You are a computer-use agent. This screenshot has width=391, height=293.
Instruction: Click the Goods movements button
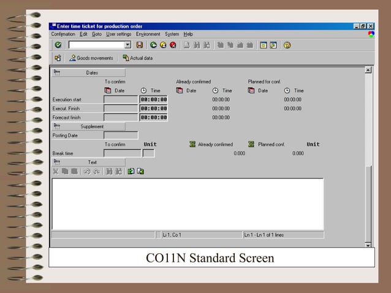coord(91,58)
